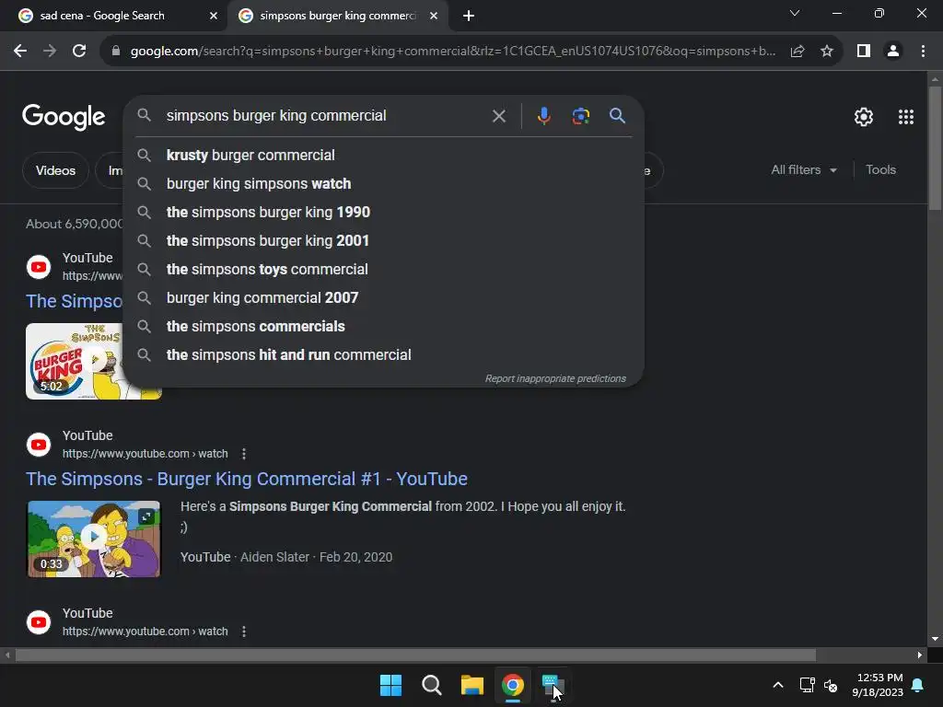Screen dimensions: 943x707
Task: Open options for third YouTube result
Action: point(243,632)
